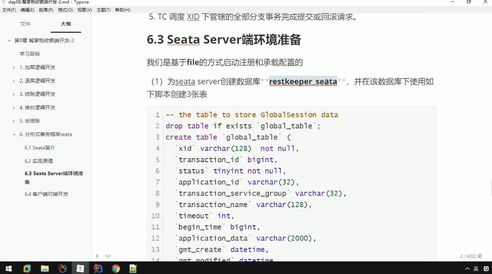Viewport: 492px width, 274px height.
Task: Click the comment line about GlobalSession data
Action: click(252, 115)
